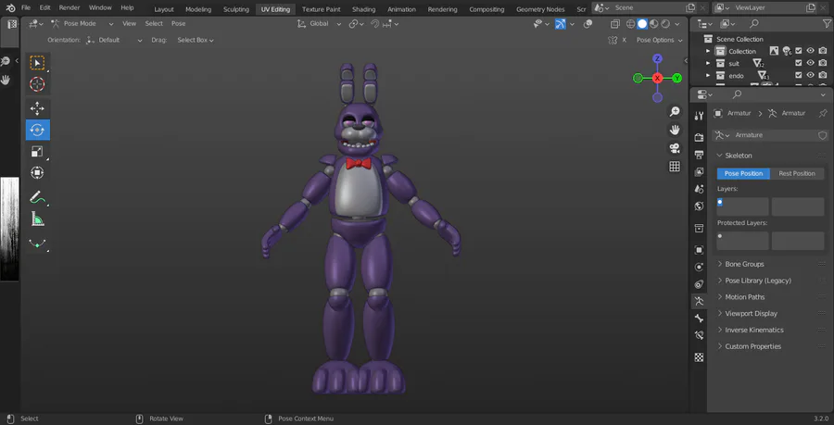
Task: Open the Render properties tab
Action: 699,137
